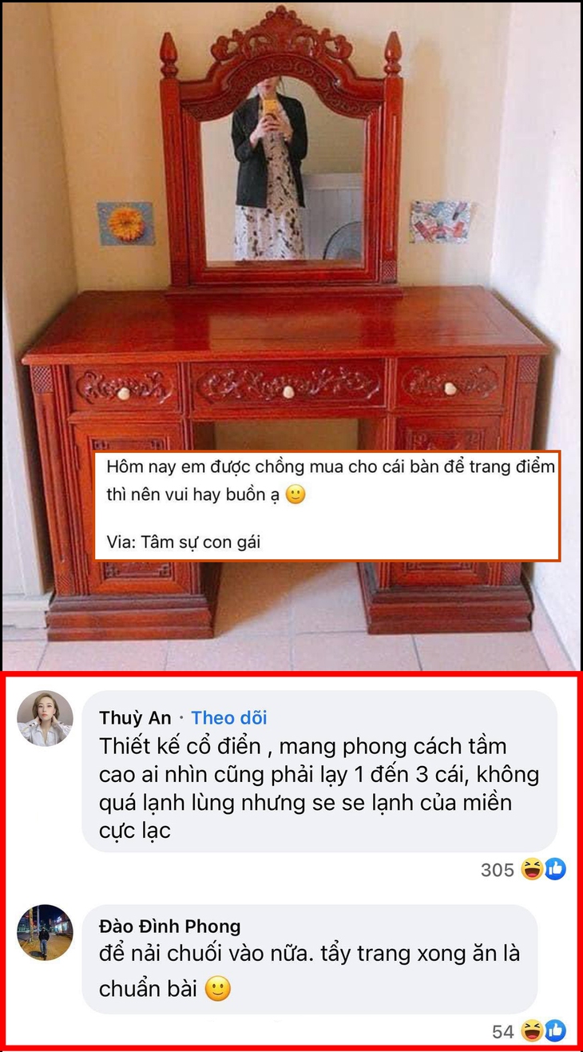Click the haha reaction on Thuỳ An's comment
Viewport: 583px width, 1052px height.
pos(532,869)
